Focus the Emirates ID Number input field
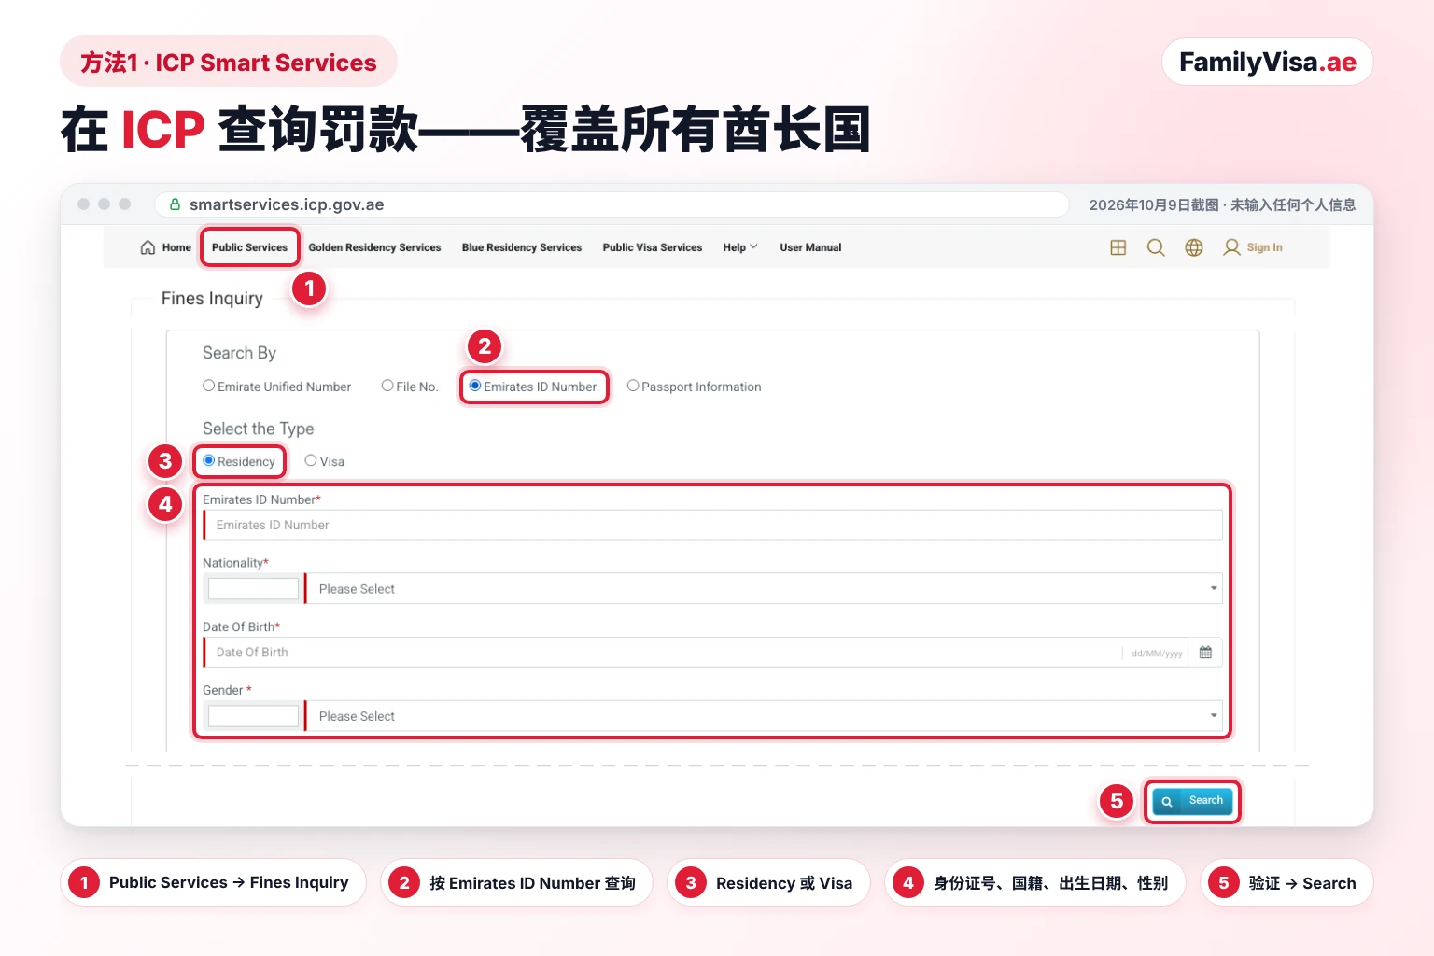 [x=713, y=525]
